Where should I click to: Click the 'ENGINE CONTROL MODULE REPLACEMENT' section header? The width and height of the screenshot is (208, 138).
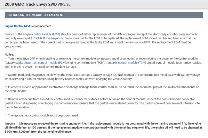tap(104, 15)
